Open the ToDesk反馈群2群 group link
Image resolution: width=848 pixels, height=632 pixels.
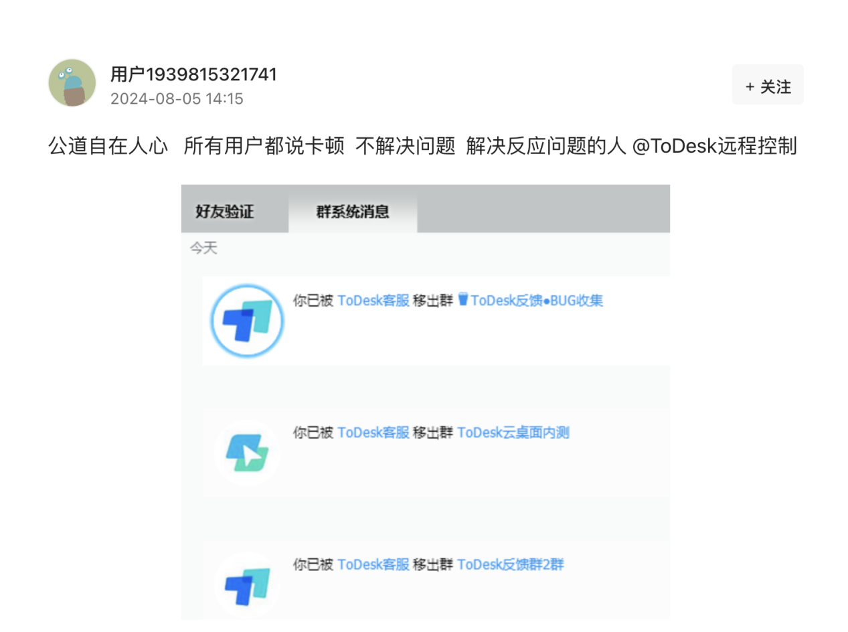[511, 564]
